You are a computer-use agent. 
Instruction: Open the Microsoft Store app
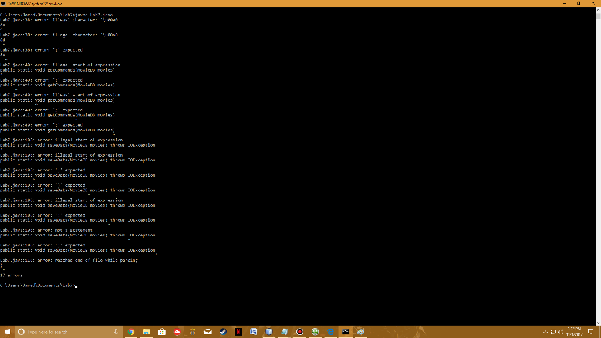[161, 331]
